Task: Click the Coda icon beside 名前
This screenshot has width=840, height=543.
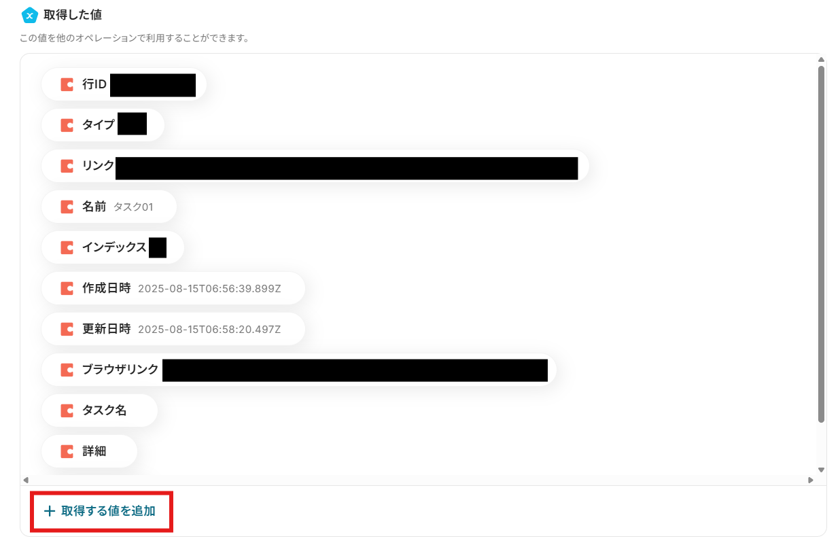Action: [x=67, y=207]
